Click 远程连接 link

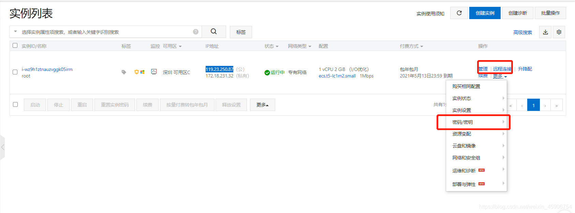[502, 69]
